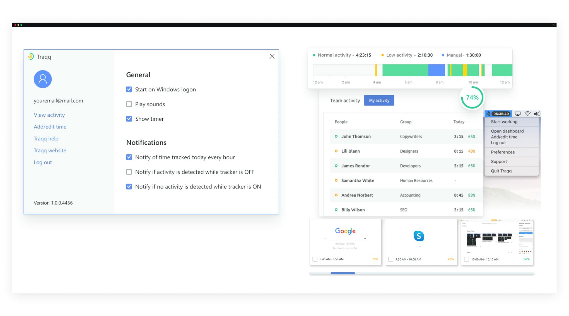Click the screenshots horizontal scrollbar thumb
Viewport: 569px width, 316px height.
point(343,273)
